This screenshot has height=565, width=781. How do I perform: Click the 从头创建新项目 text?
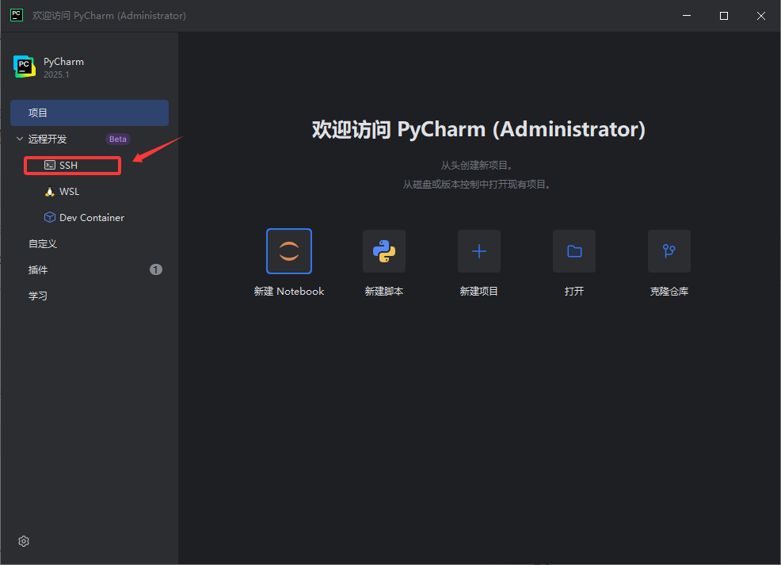point(477,165)
